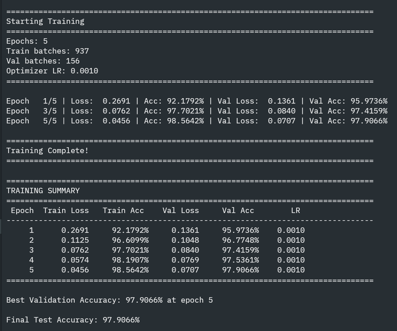Select train loss 0.1125 in epoch 2 row
The image size is (397, 331).
(75, 240)
